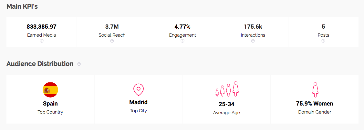
Task: Click the Top Country label under Spain
Action: click(x=50, y=112)
